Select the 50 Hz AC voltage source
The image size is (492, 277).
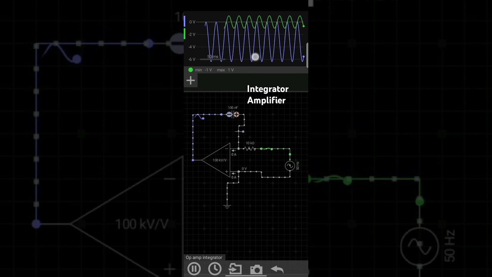(290, 166)
